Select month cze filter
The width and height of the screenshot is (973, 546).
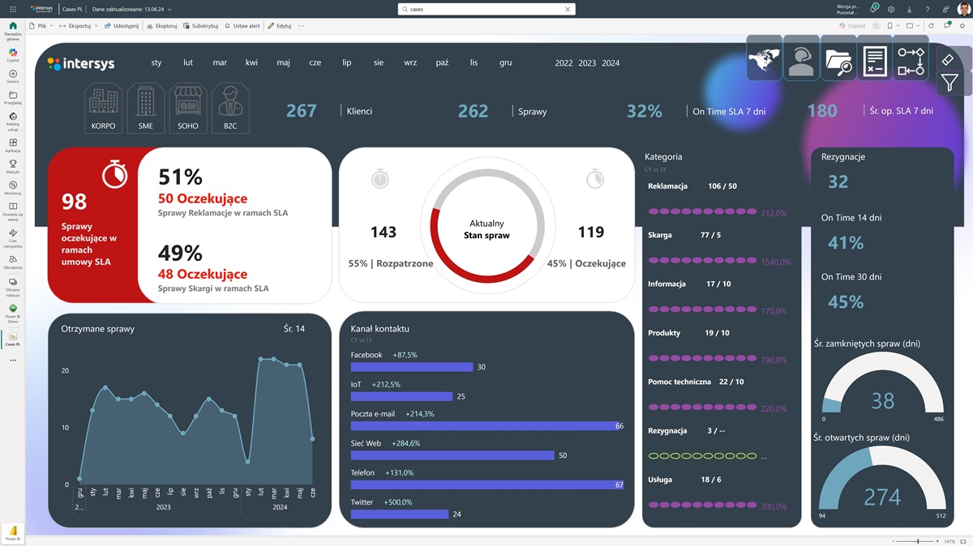(x=315, y=63)
